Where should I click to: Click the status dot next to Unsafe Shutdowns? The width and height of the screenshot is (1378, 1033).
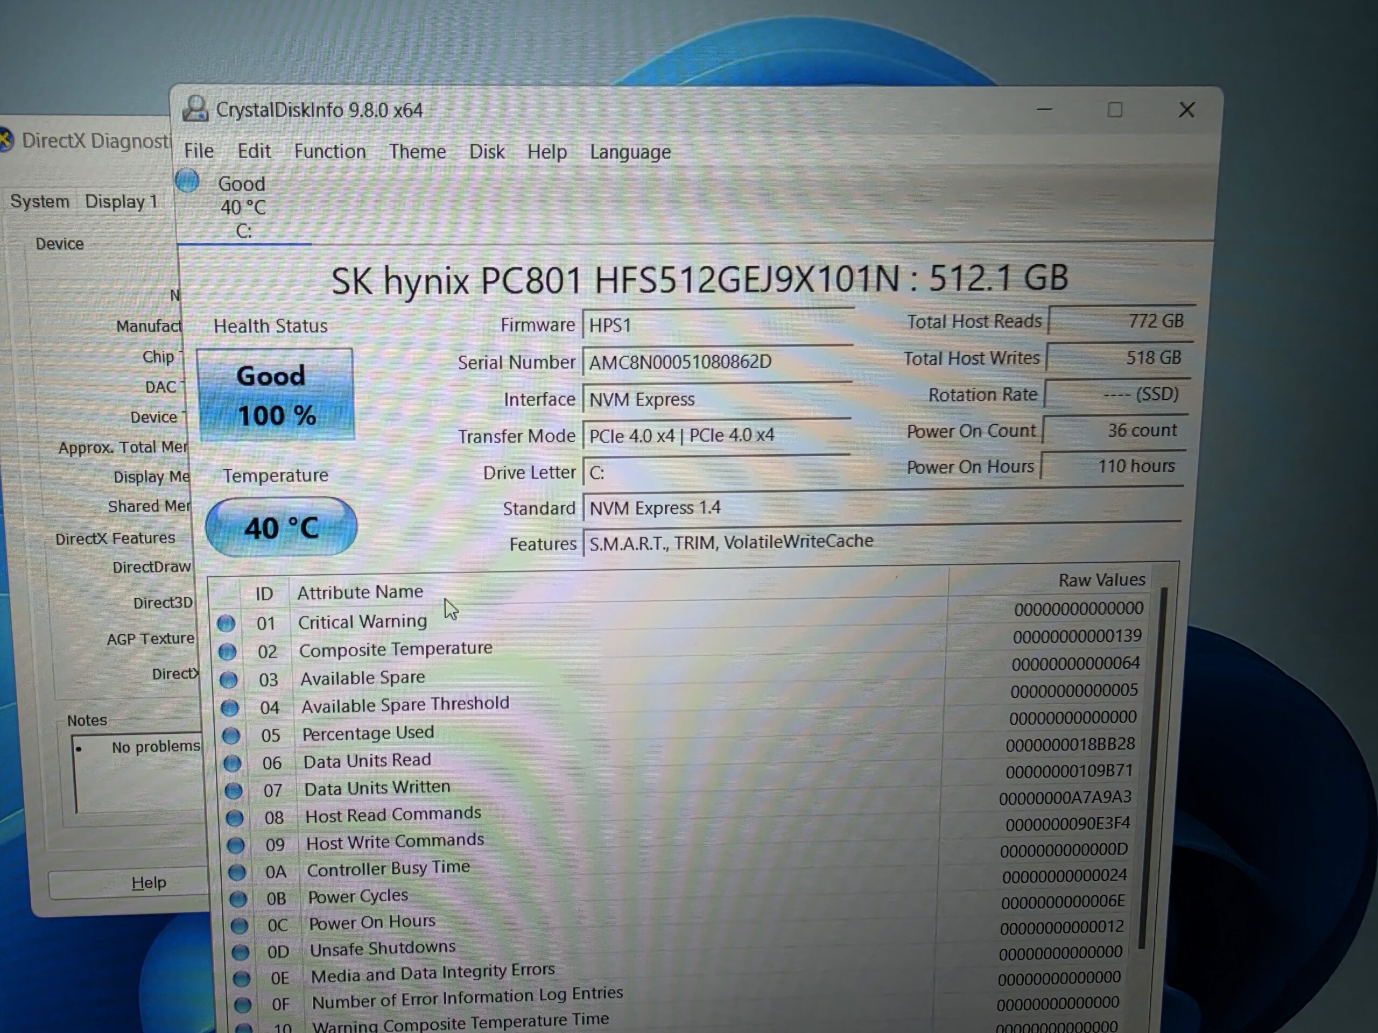pos(240,953)
